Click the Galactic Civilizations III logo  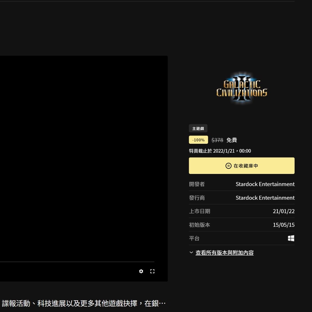click(242, 88)
